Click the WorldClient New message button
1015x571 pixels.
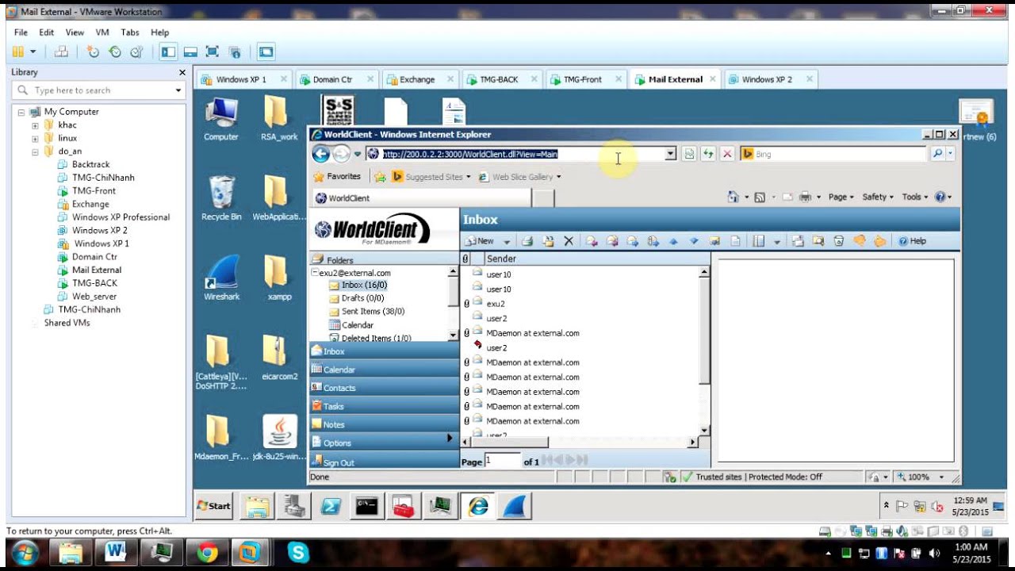[481, 241]
